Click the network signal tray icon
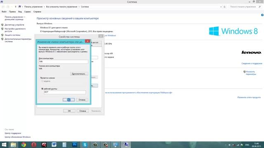Image resolution: width=264 pixels, height=148 pixels. pos(238,145)
